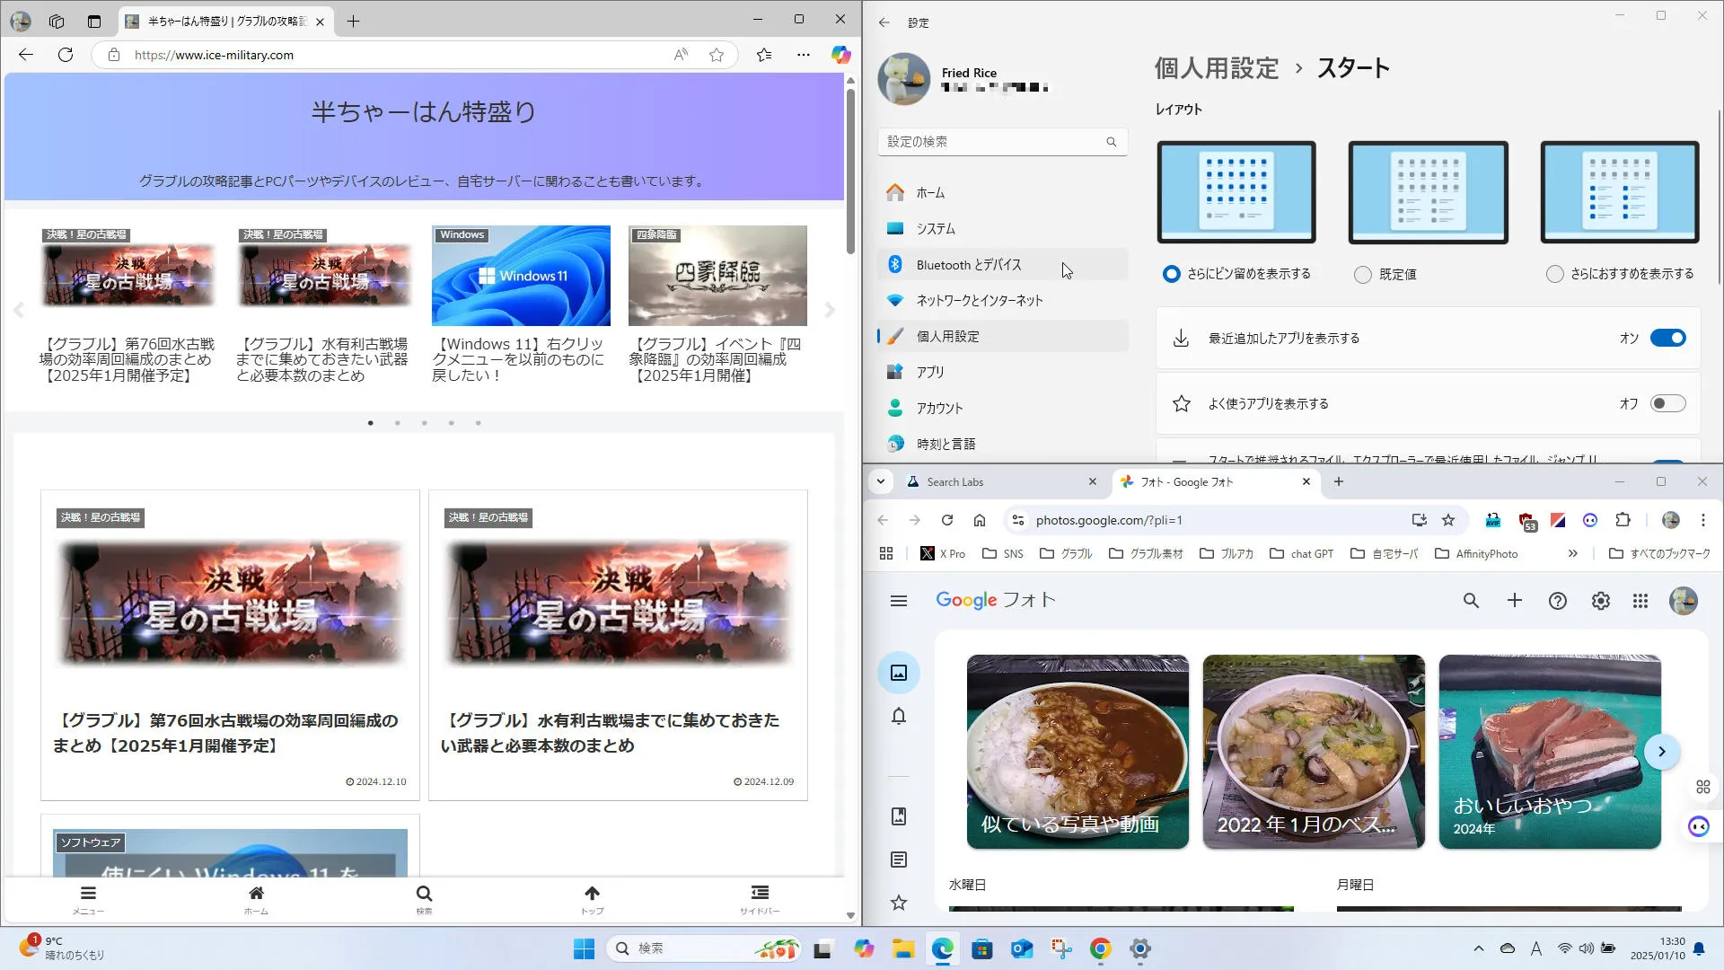The width and height of the screenshot is (1724, 970).
Task: Select the fifth carousel pagination dot
Action: pos(479,423)
